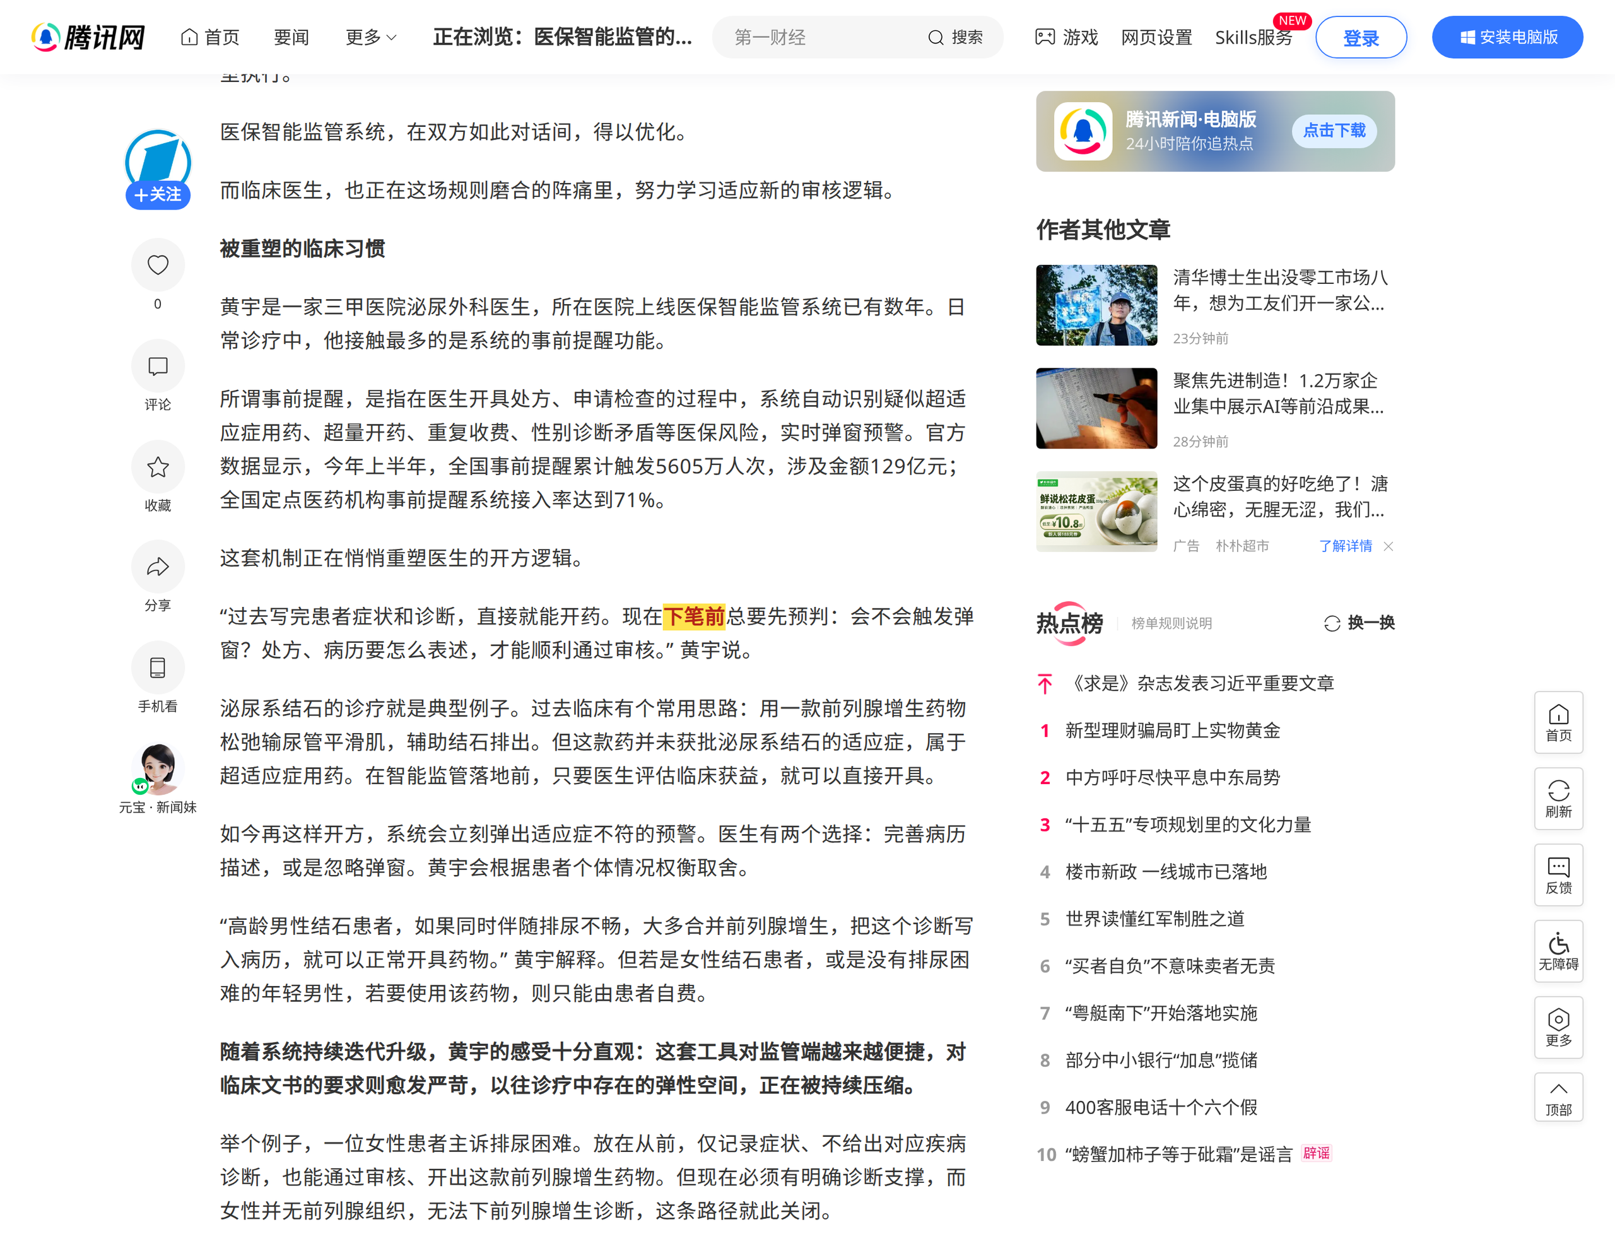The height and width of the screenshot is (1234, 1615).
Task: Bookmark article with 收藏 star icon
Action: tap(157, 467)
